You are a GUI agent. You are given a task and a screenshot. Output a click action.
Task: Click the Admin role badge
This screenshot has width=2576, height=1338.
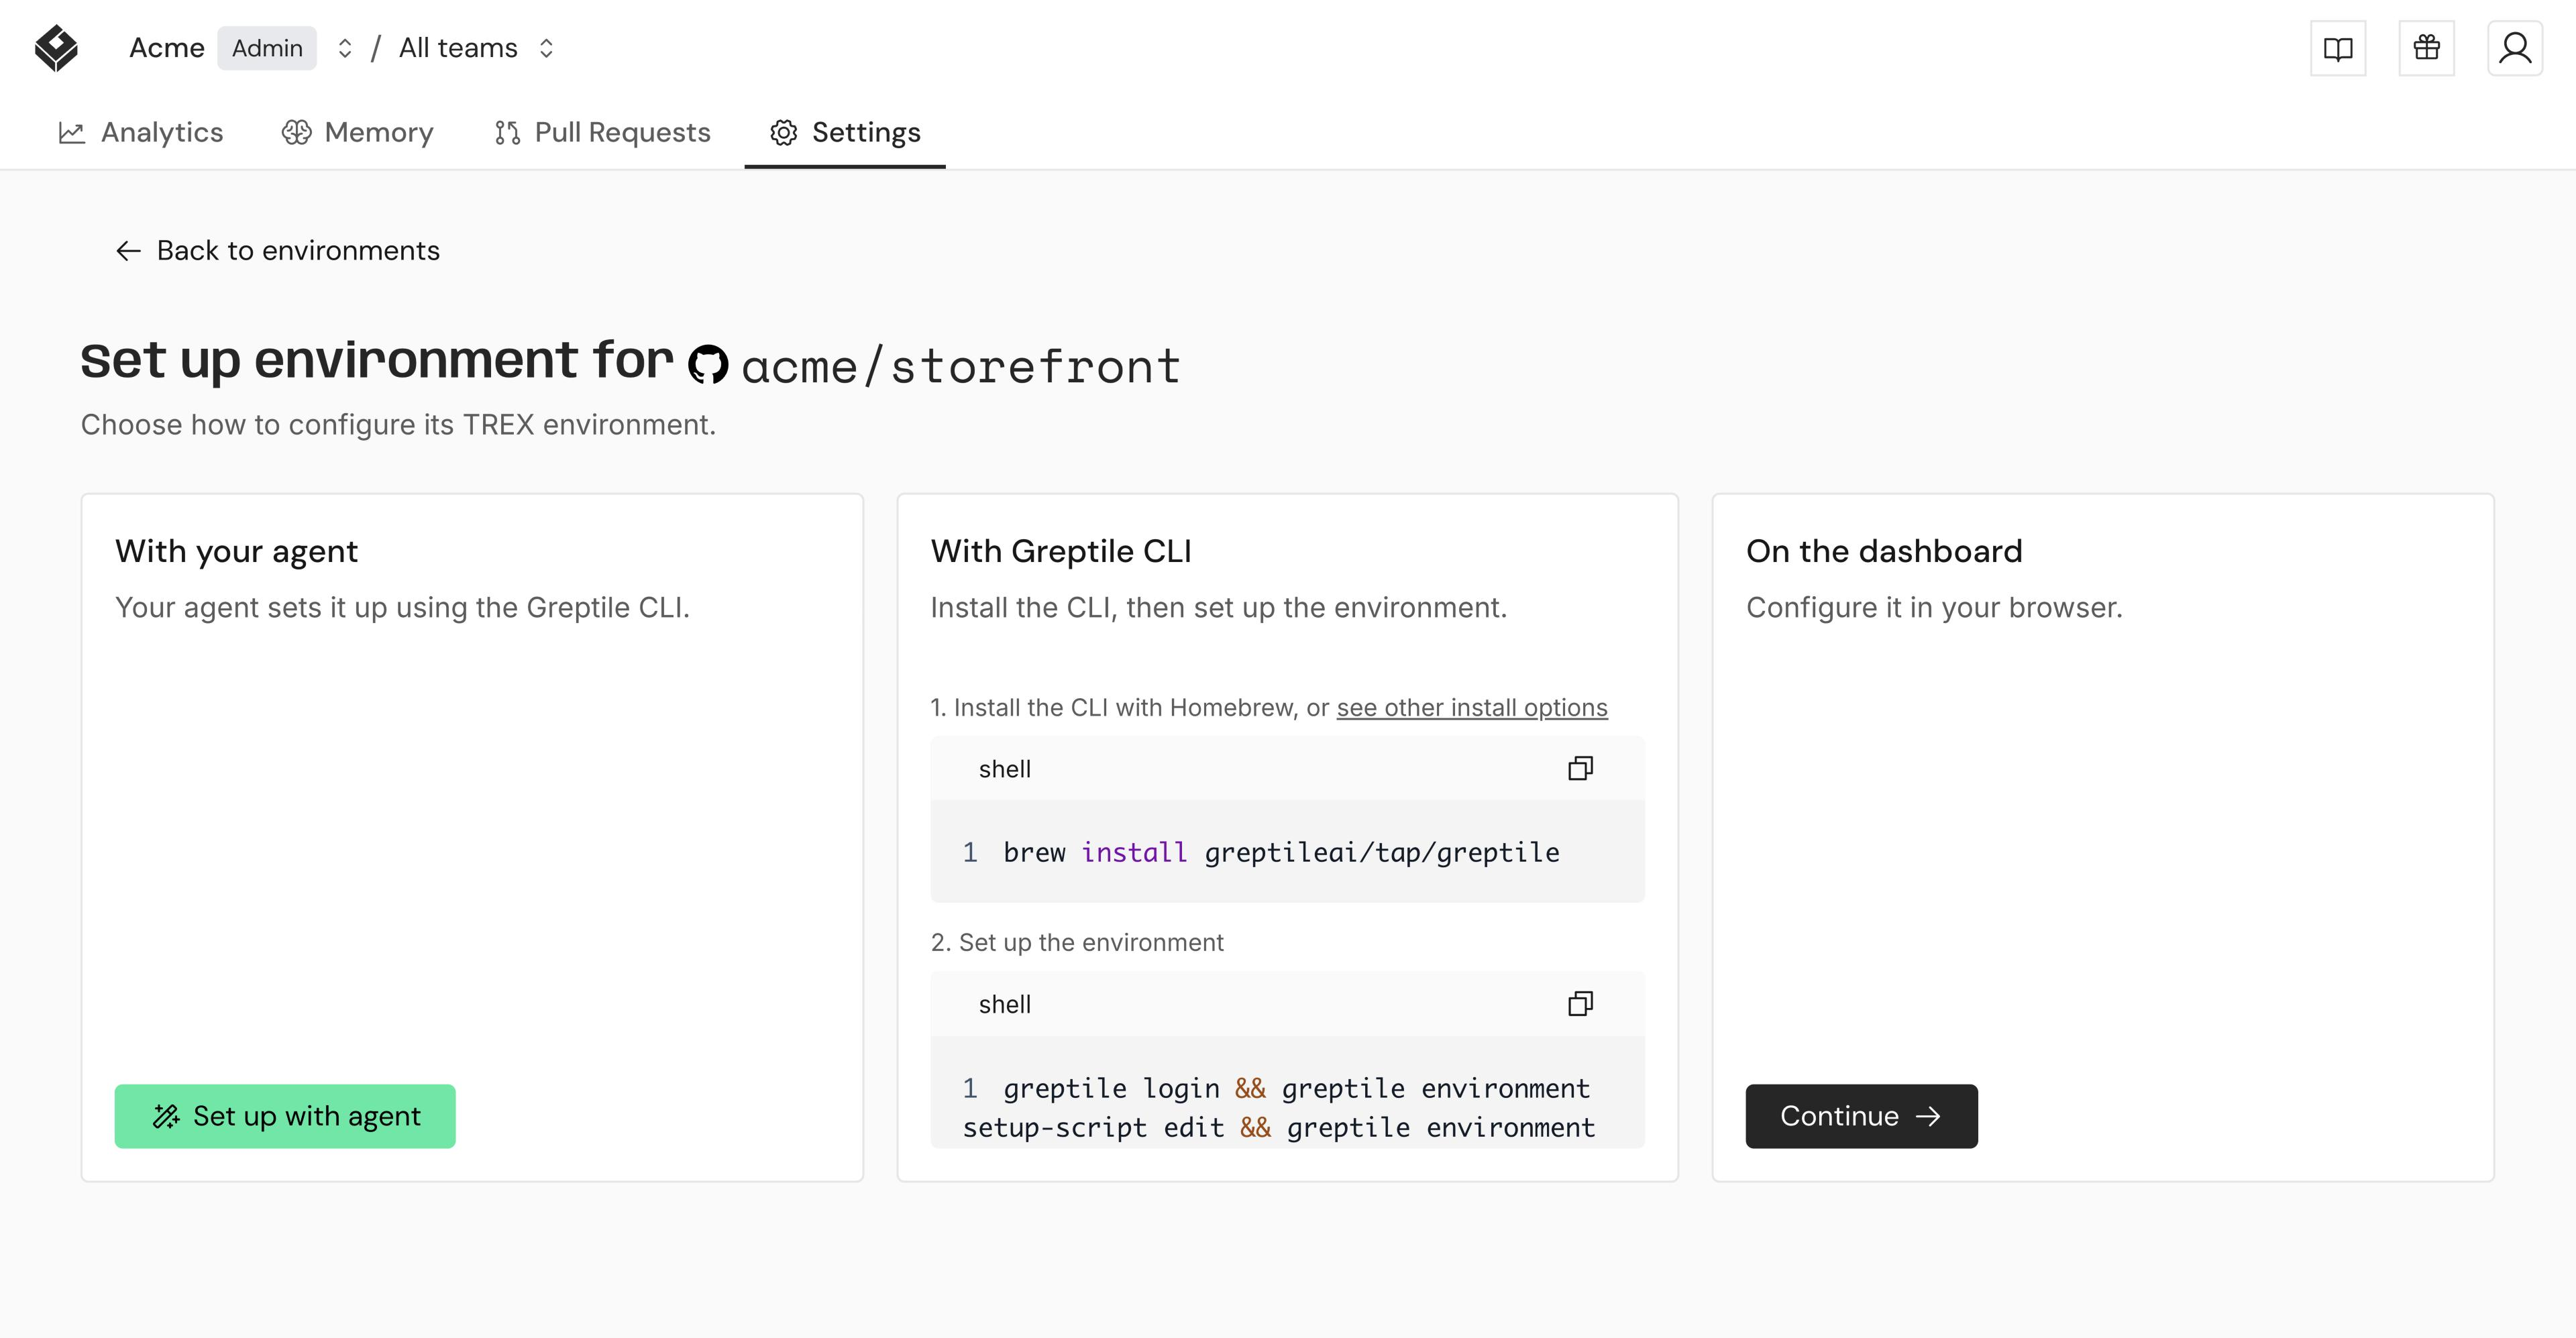pyautogui.click(x=267, y=48)
